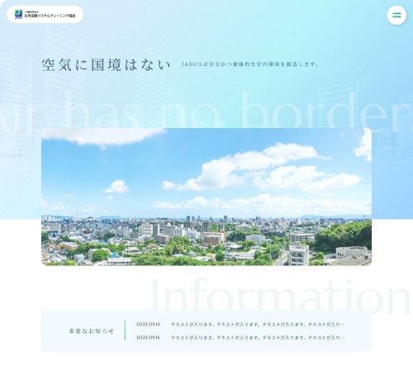
Task: Click the small cloud left in photo
Action: tap(116, 187)
